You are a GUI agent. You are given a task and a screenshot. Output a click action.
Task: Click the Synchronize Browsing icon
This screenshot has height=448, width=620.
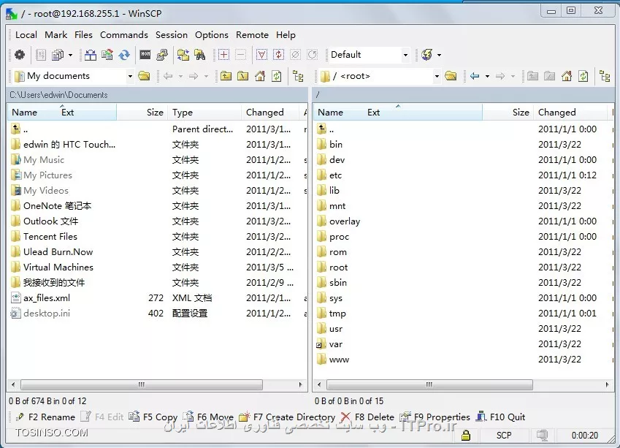tap(183, 55)
